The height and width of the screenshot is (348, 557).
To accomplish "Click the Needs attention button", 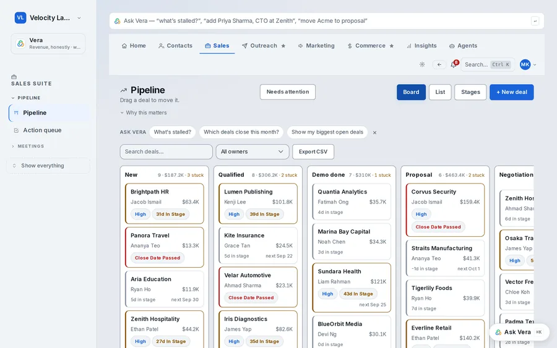I will point(288,92).
